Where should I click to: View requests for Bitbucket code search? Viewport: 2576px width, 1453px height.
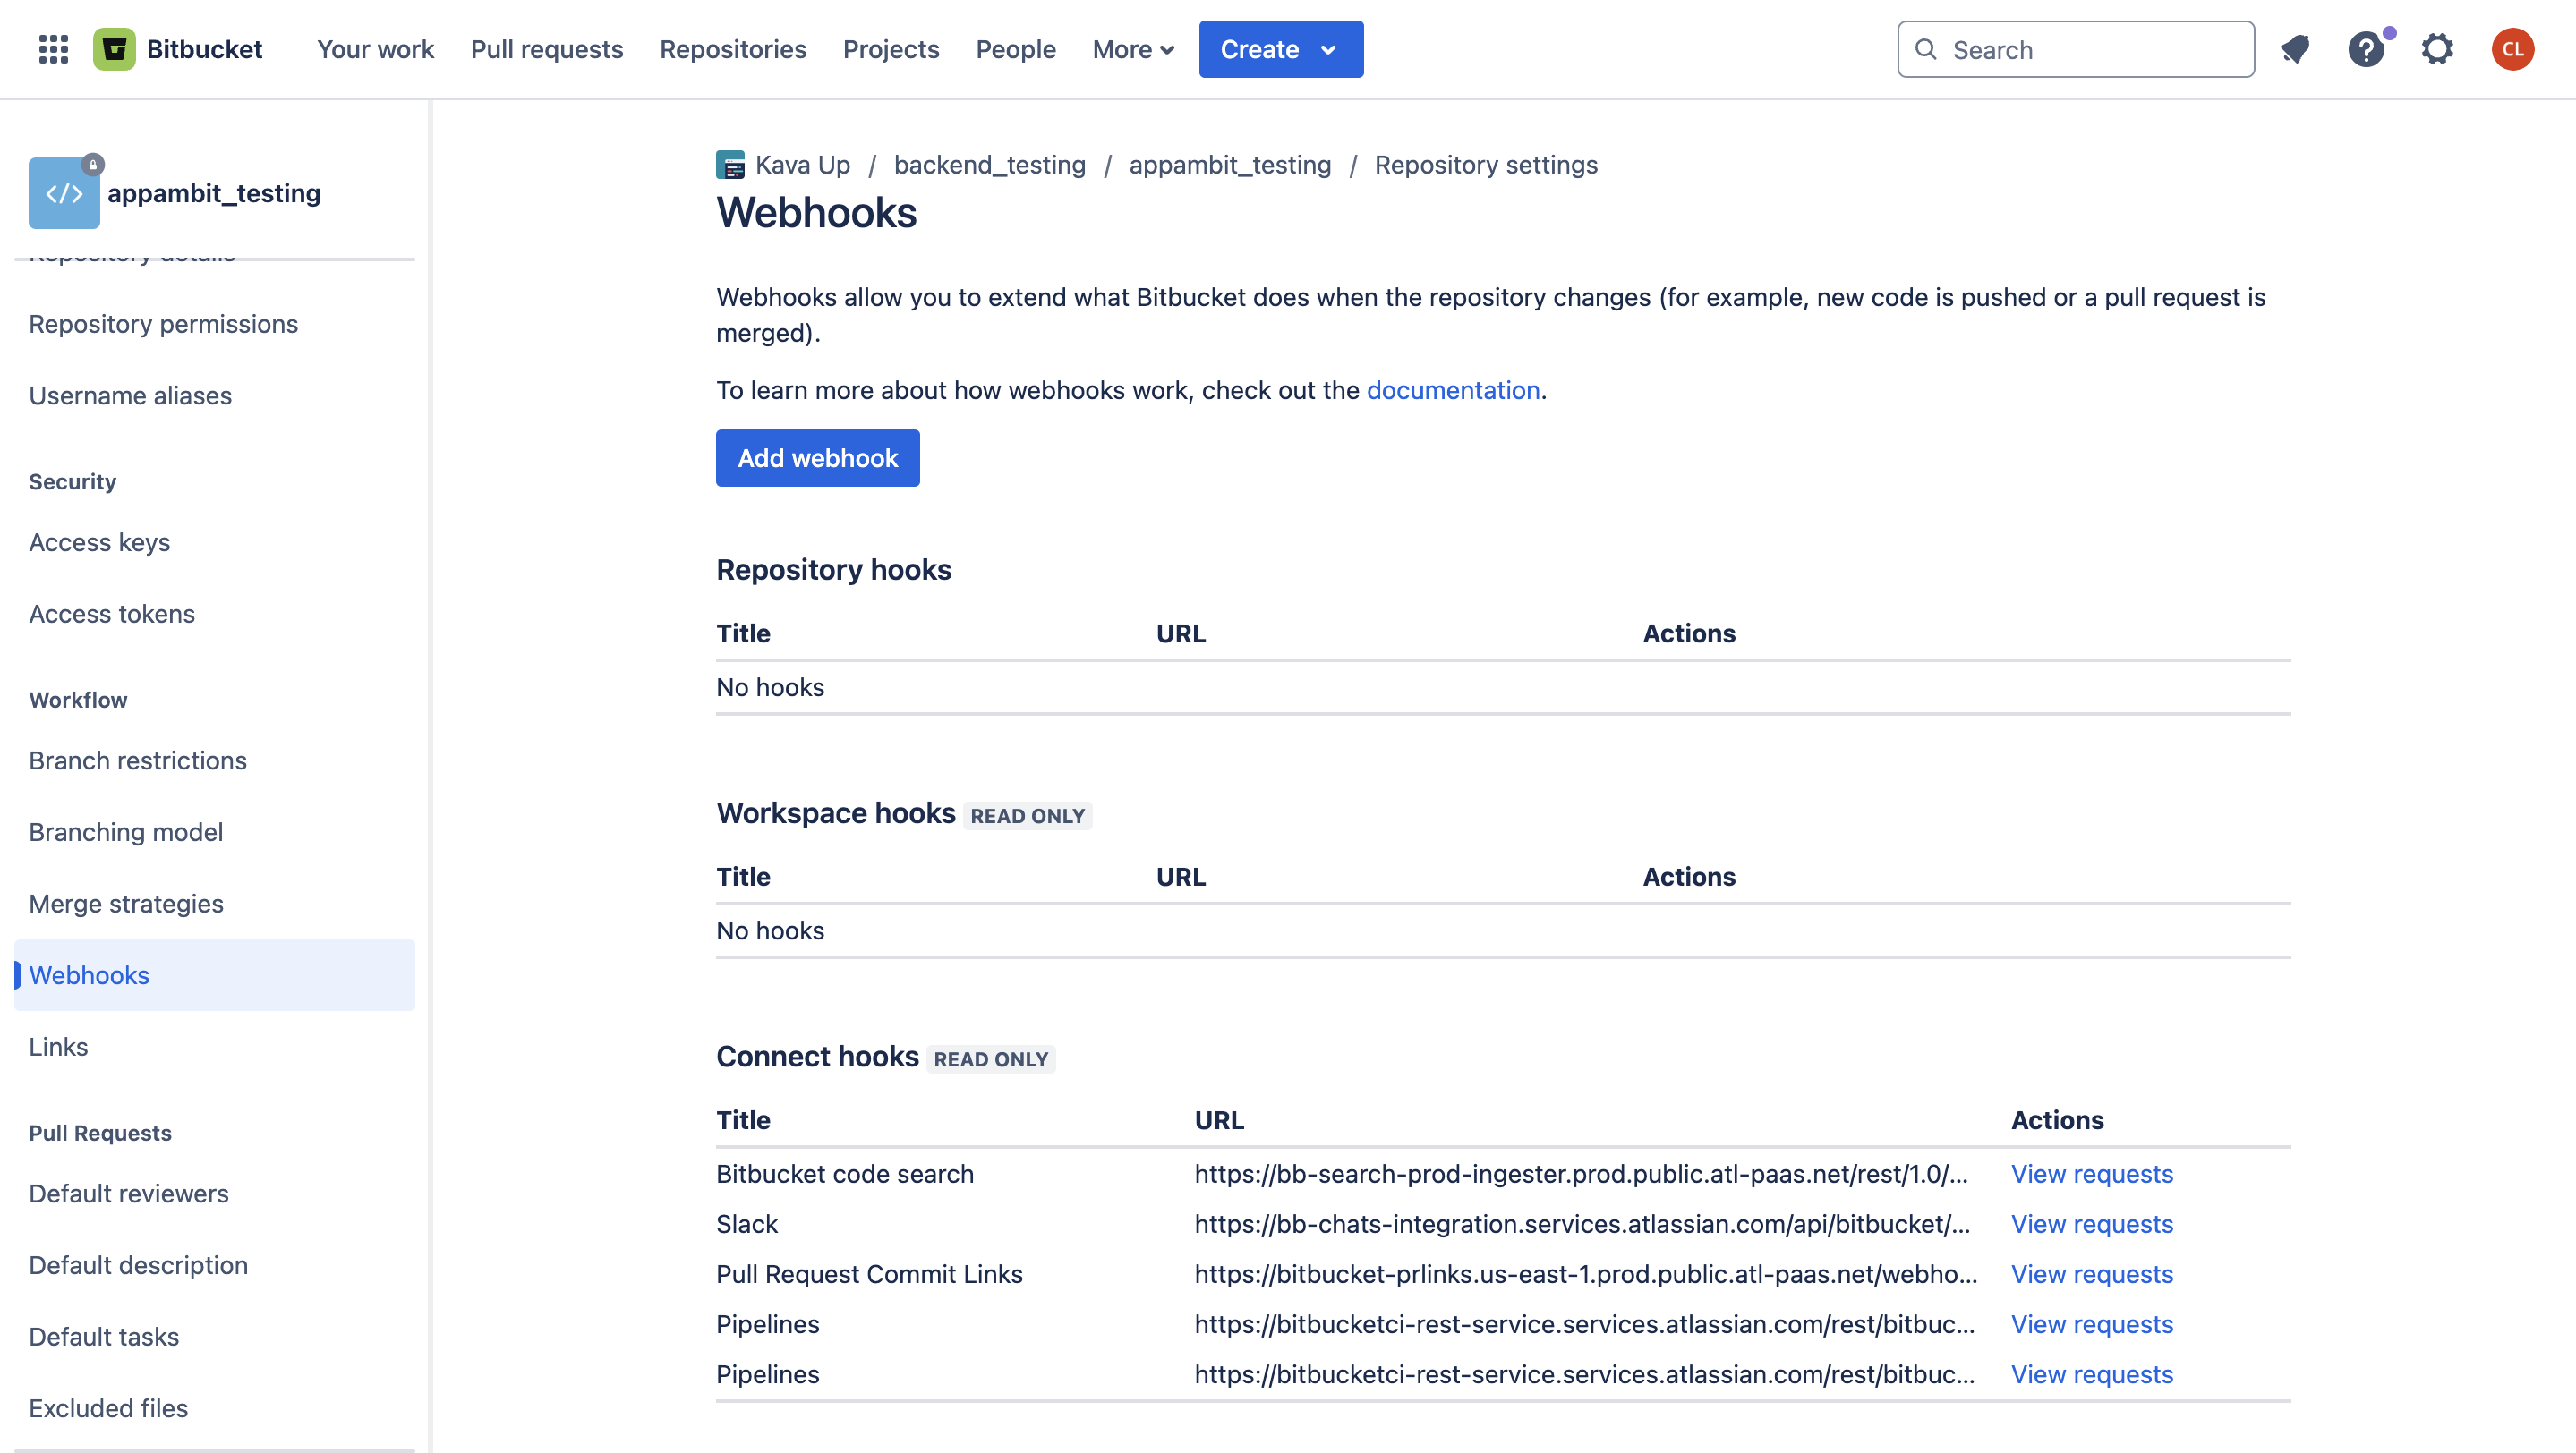point(2091,1174)
